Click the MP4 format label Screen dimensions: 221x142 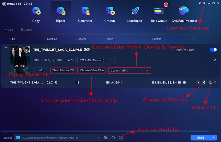point(36,60)
